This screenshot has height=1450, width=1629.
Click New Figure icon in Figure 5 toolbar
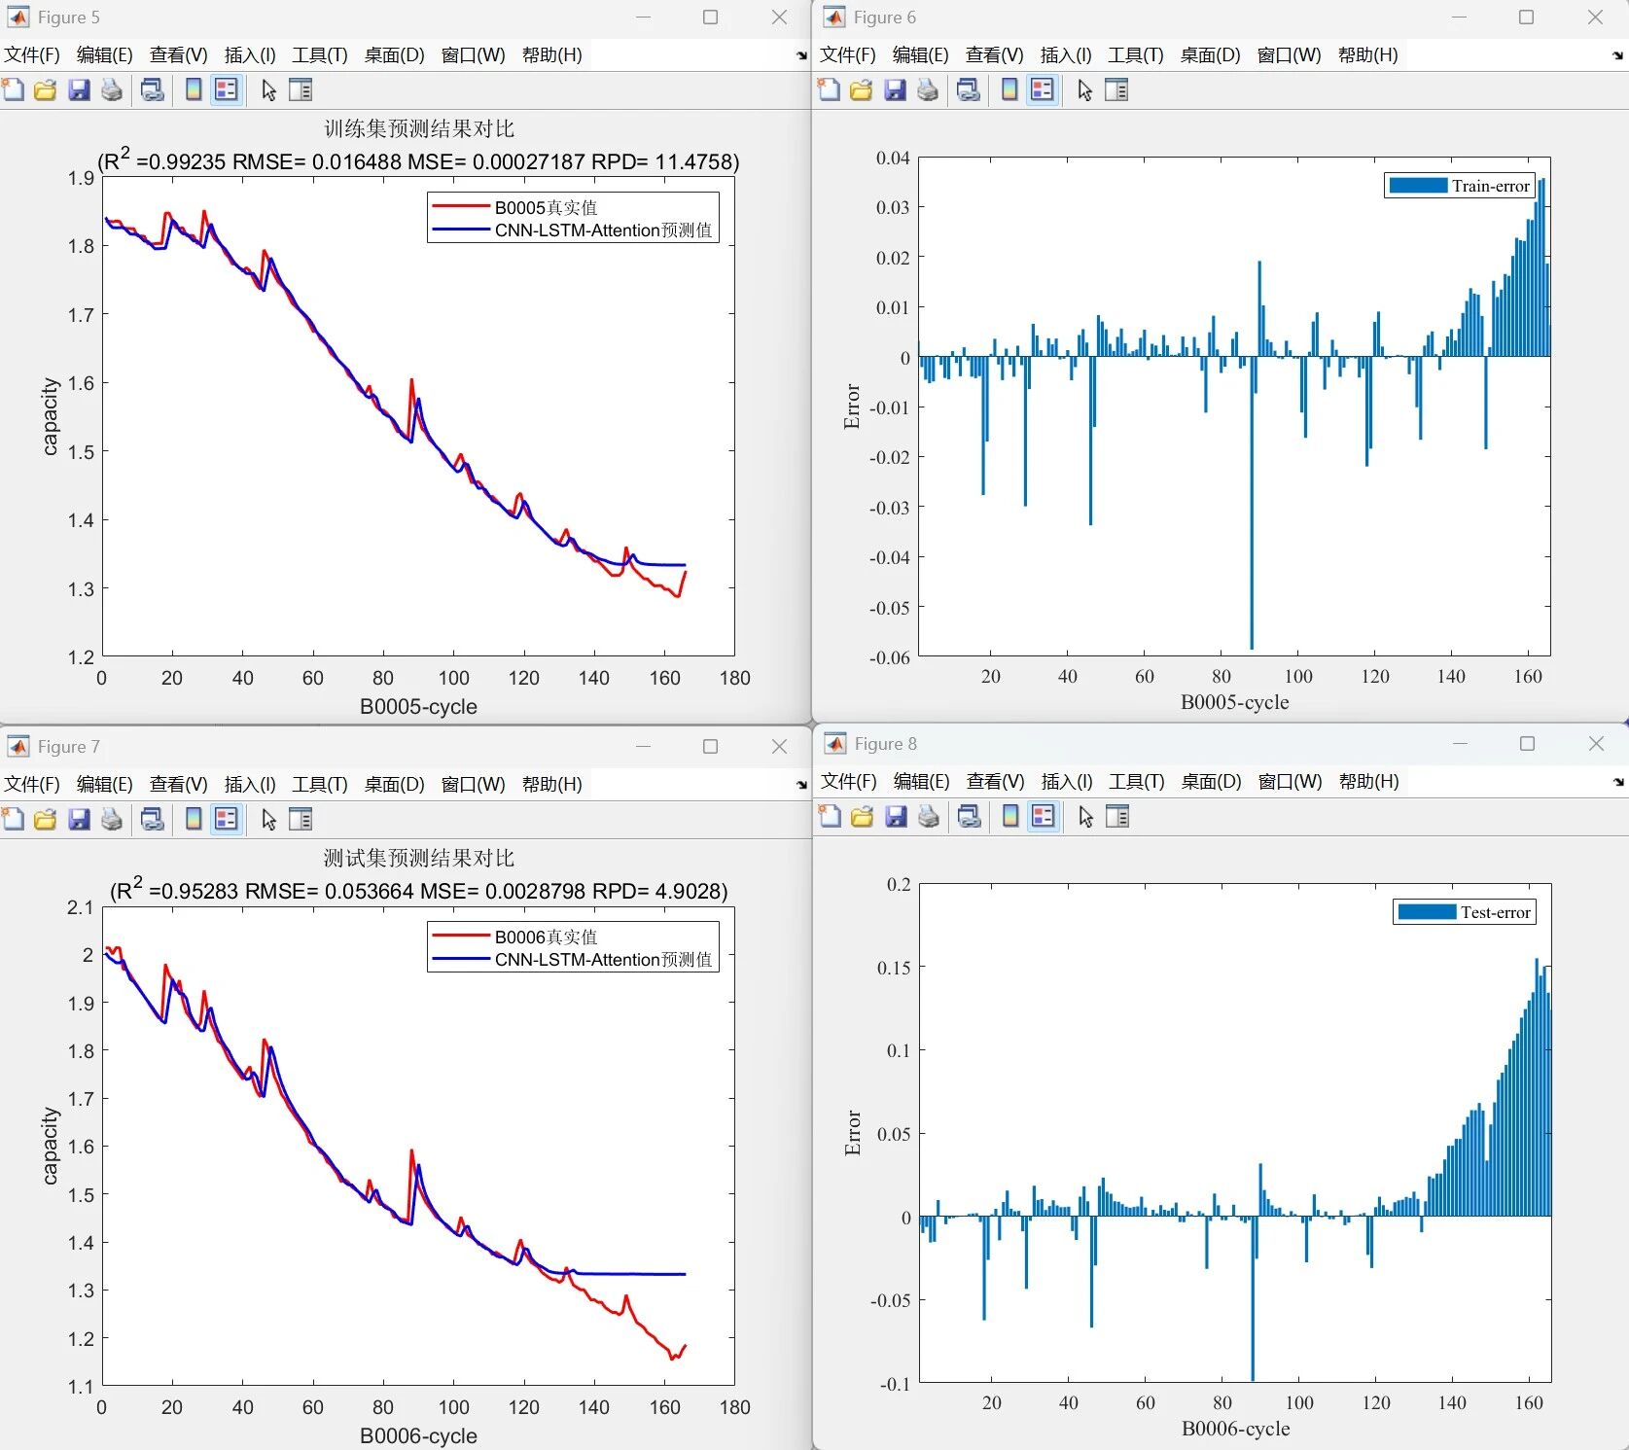pos(14,90)
